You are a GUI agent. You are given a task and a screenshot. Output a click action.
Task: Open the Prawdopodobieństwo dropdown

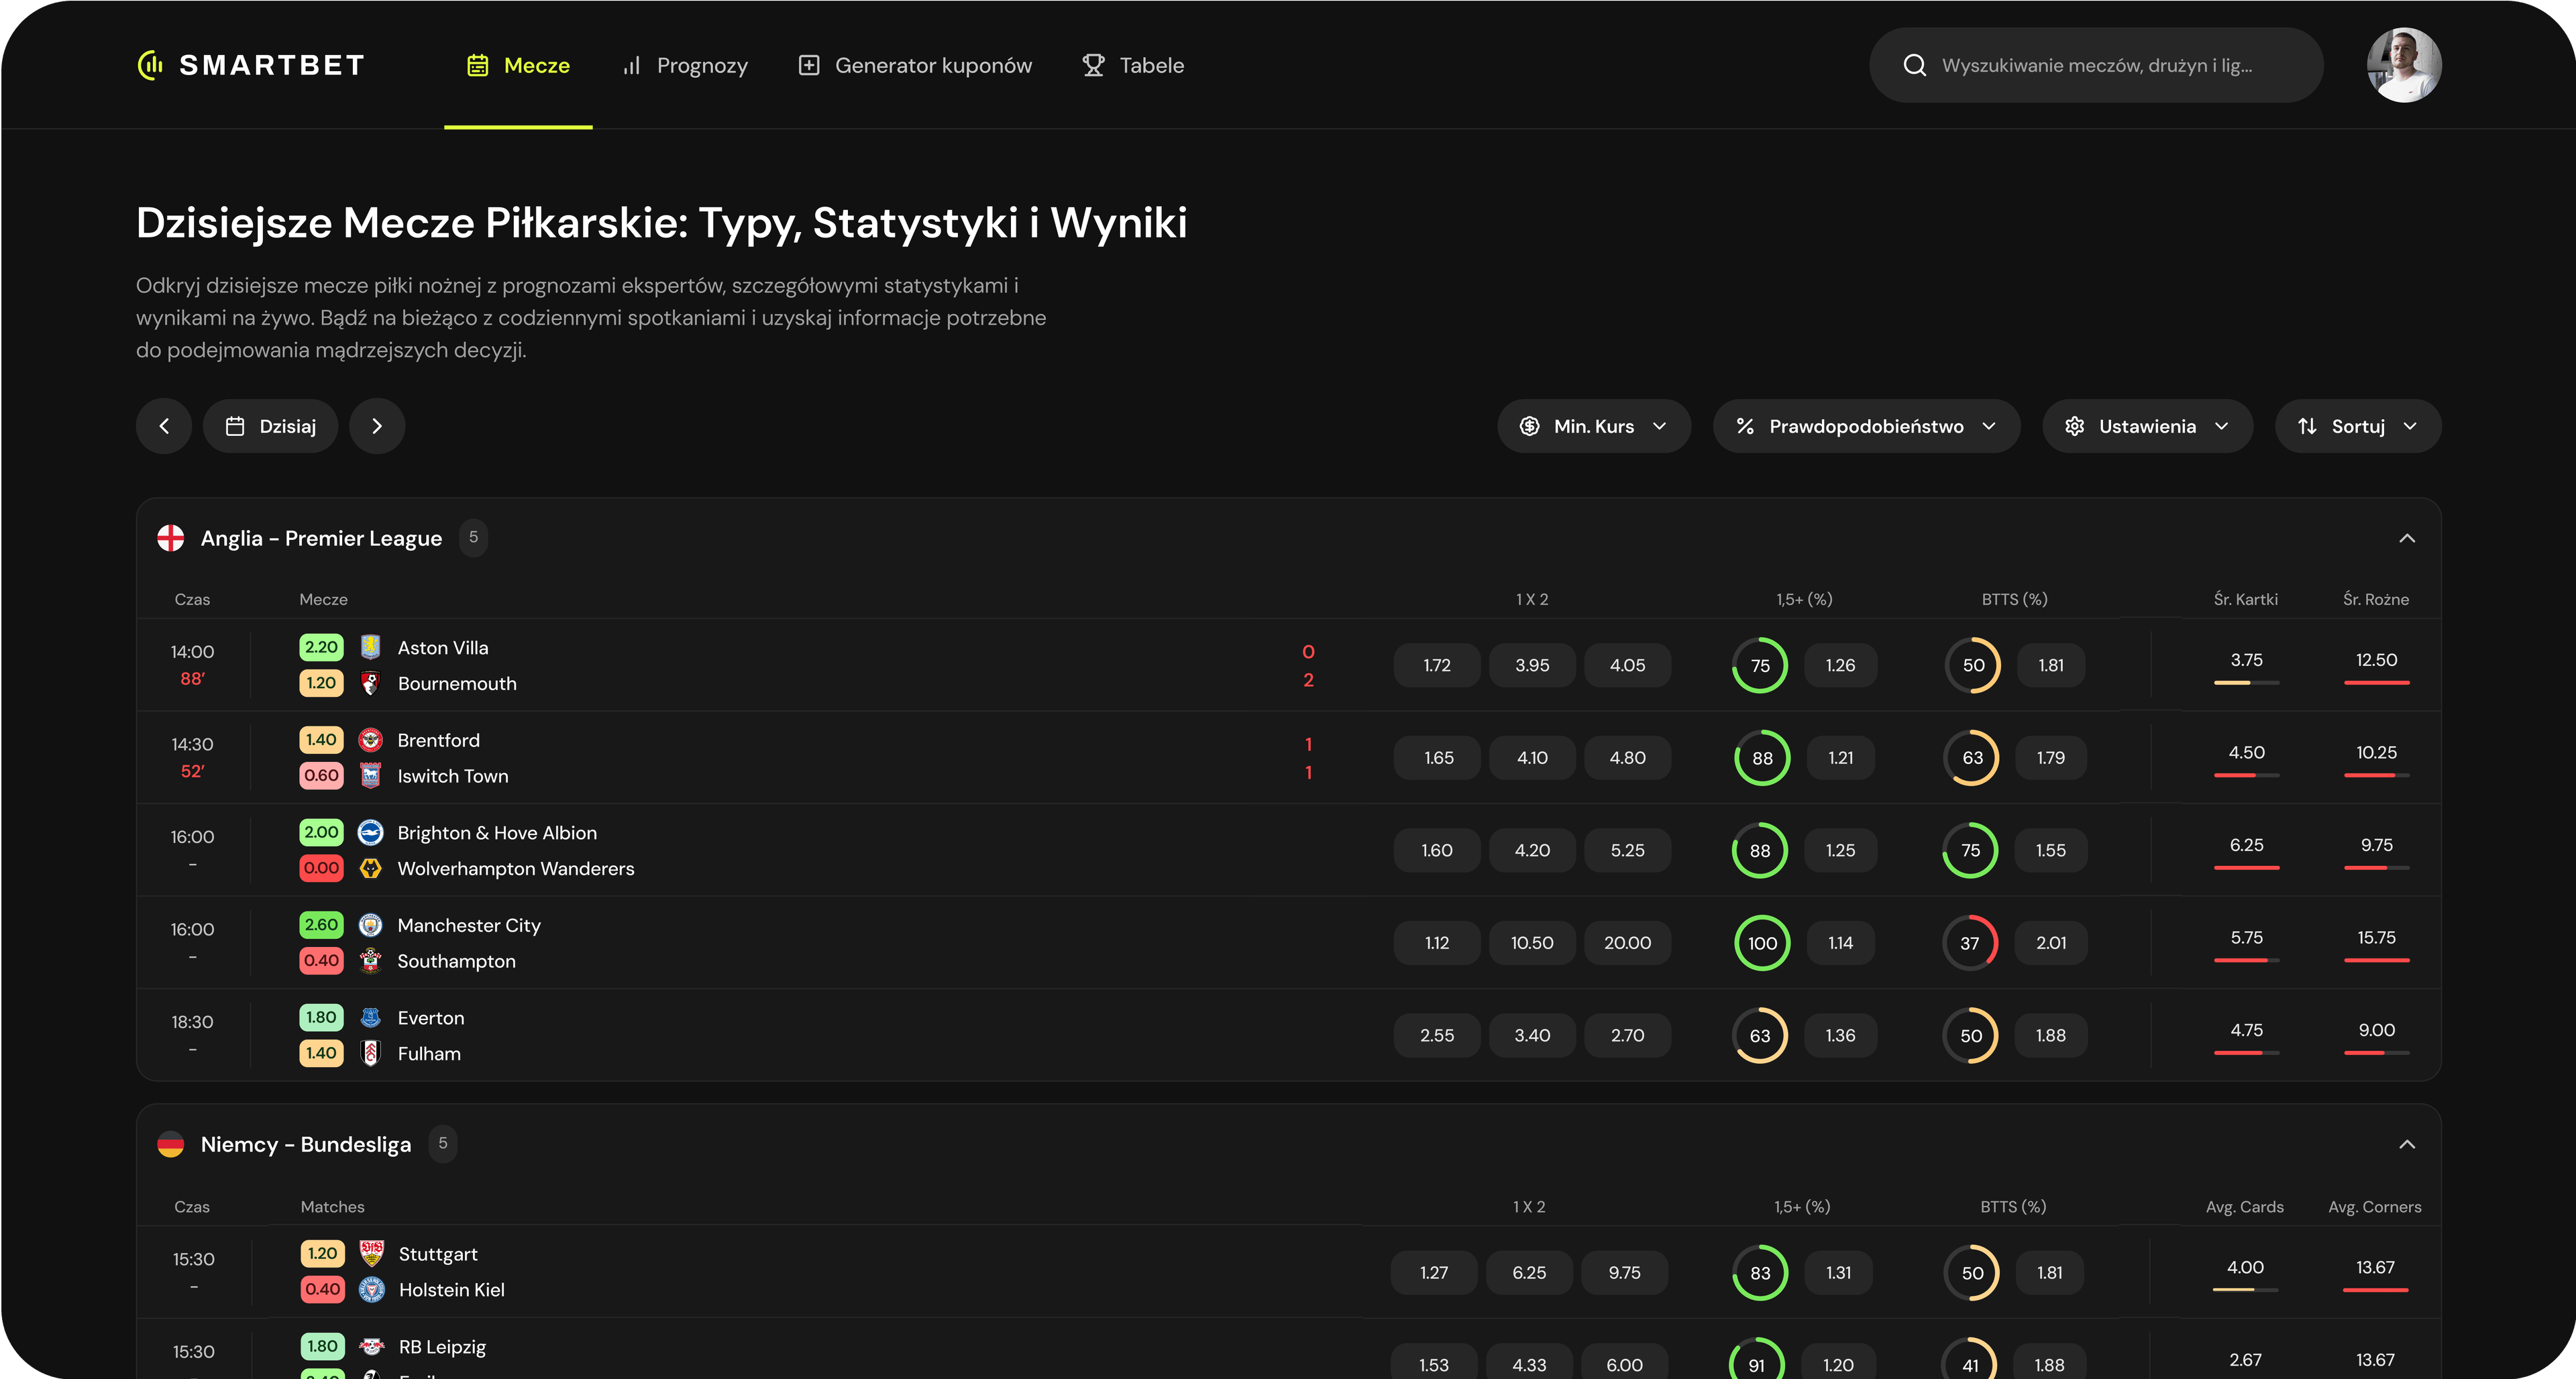1866,426
